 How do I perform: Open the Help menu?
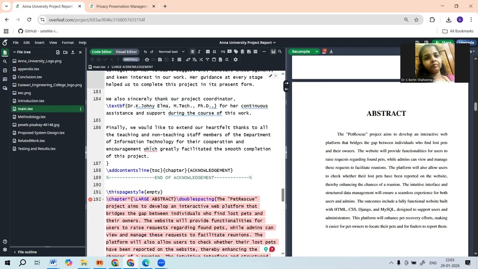pos(82,43)
